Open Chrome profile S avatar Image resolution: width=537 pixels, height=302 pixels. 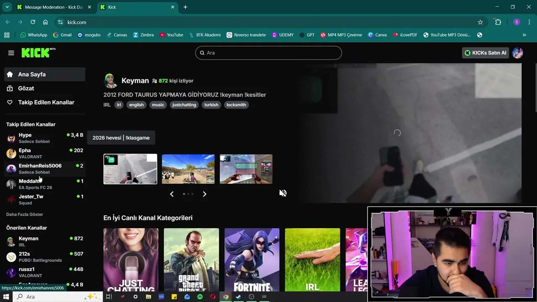[x=516, y=22]
